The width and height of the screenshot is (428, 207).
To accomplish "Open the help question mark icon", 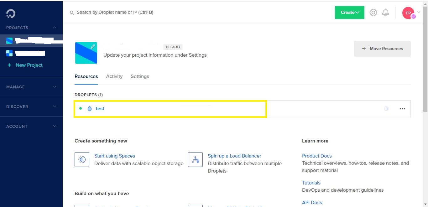I will pos(373,13).
